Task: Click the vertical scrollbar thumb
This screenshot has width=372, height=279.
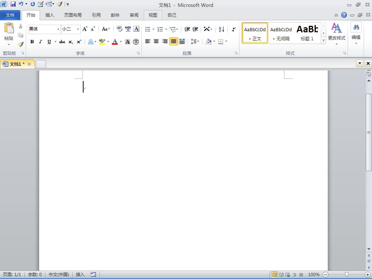Action: coord(369,132)
